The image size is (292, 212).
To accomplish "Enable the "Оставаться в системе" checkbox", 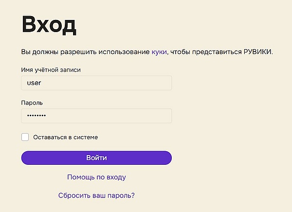I will pyautogui.click(x=25, y=137).
